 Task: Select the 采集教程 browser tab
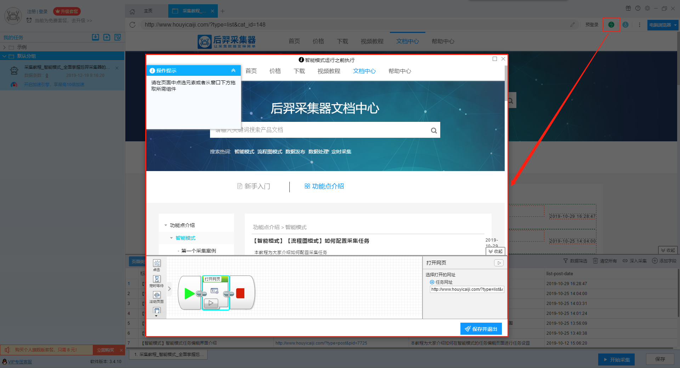pyautogui.click(x=194, y=11)
